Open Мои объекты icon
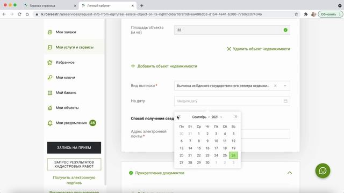This screenshot has width=344, height=193. point(50,108)
